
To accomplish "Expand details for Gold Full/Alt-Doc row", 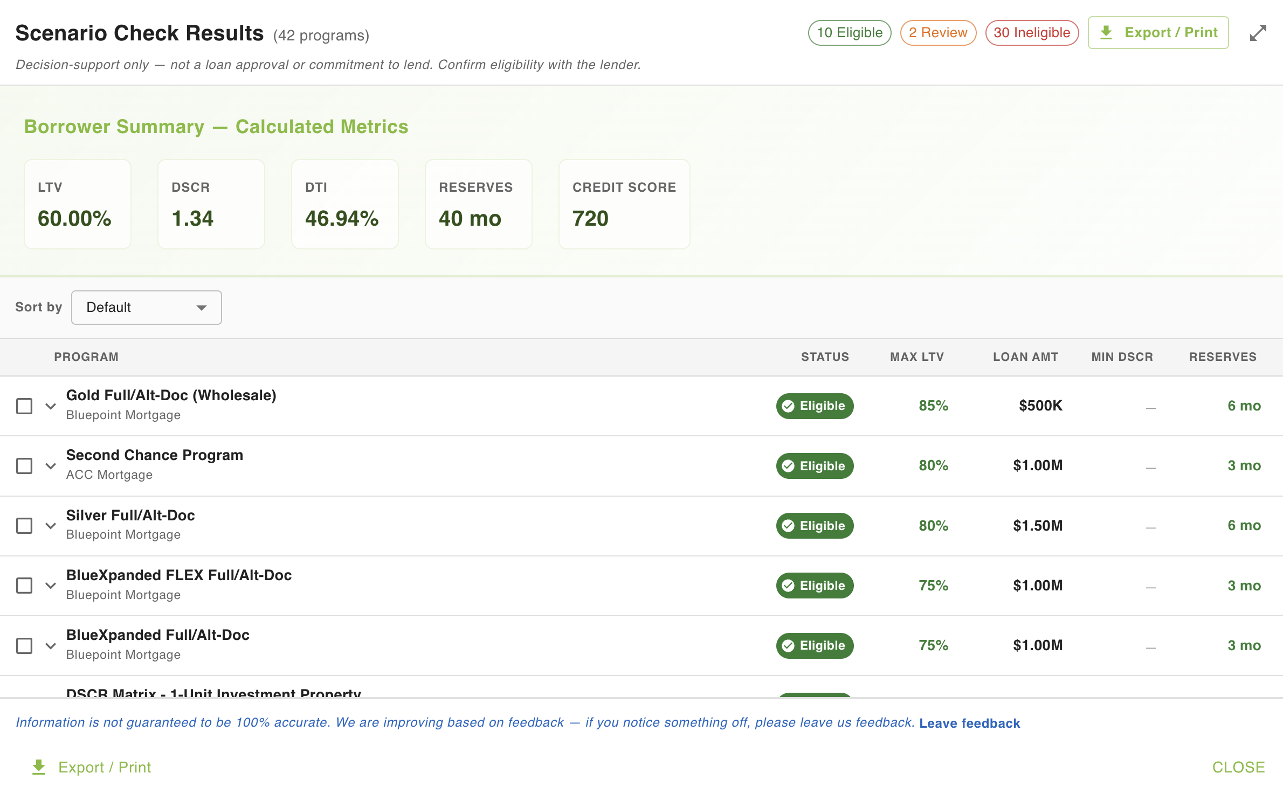I will (x=51, y=406).
